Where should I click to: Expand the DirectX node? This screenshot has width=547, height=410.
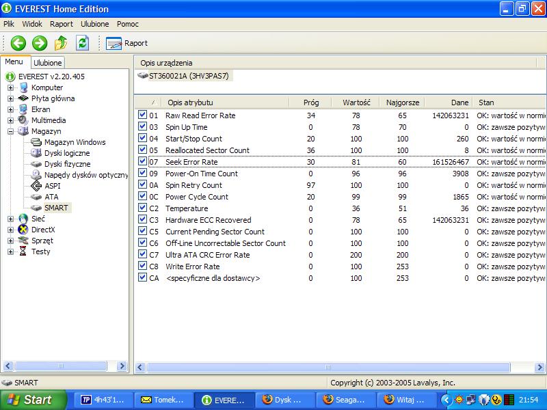tap(10, 230)
